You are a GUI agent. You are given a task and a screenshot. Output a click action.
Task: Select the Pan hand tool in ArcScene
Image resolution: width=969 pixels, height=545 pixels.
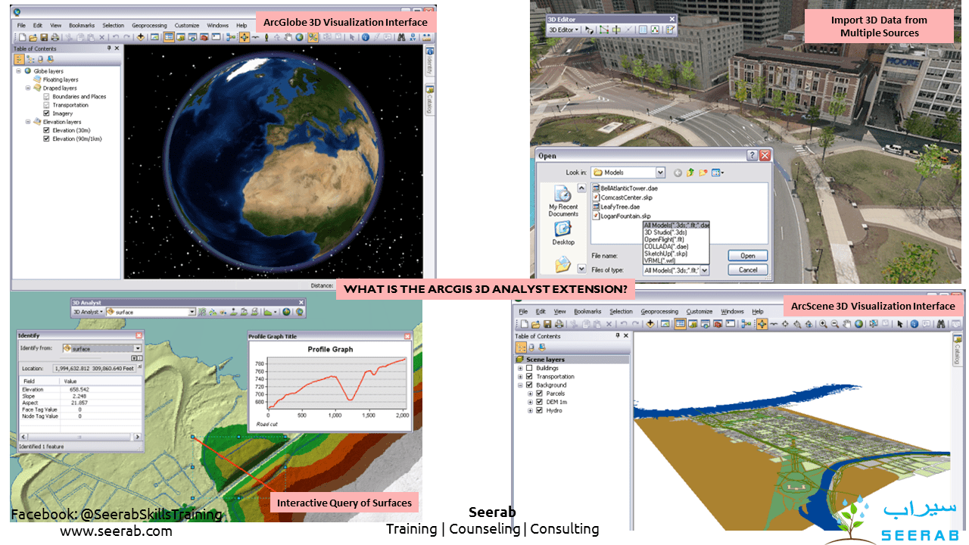(x=846, y=324)
